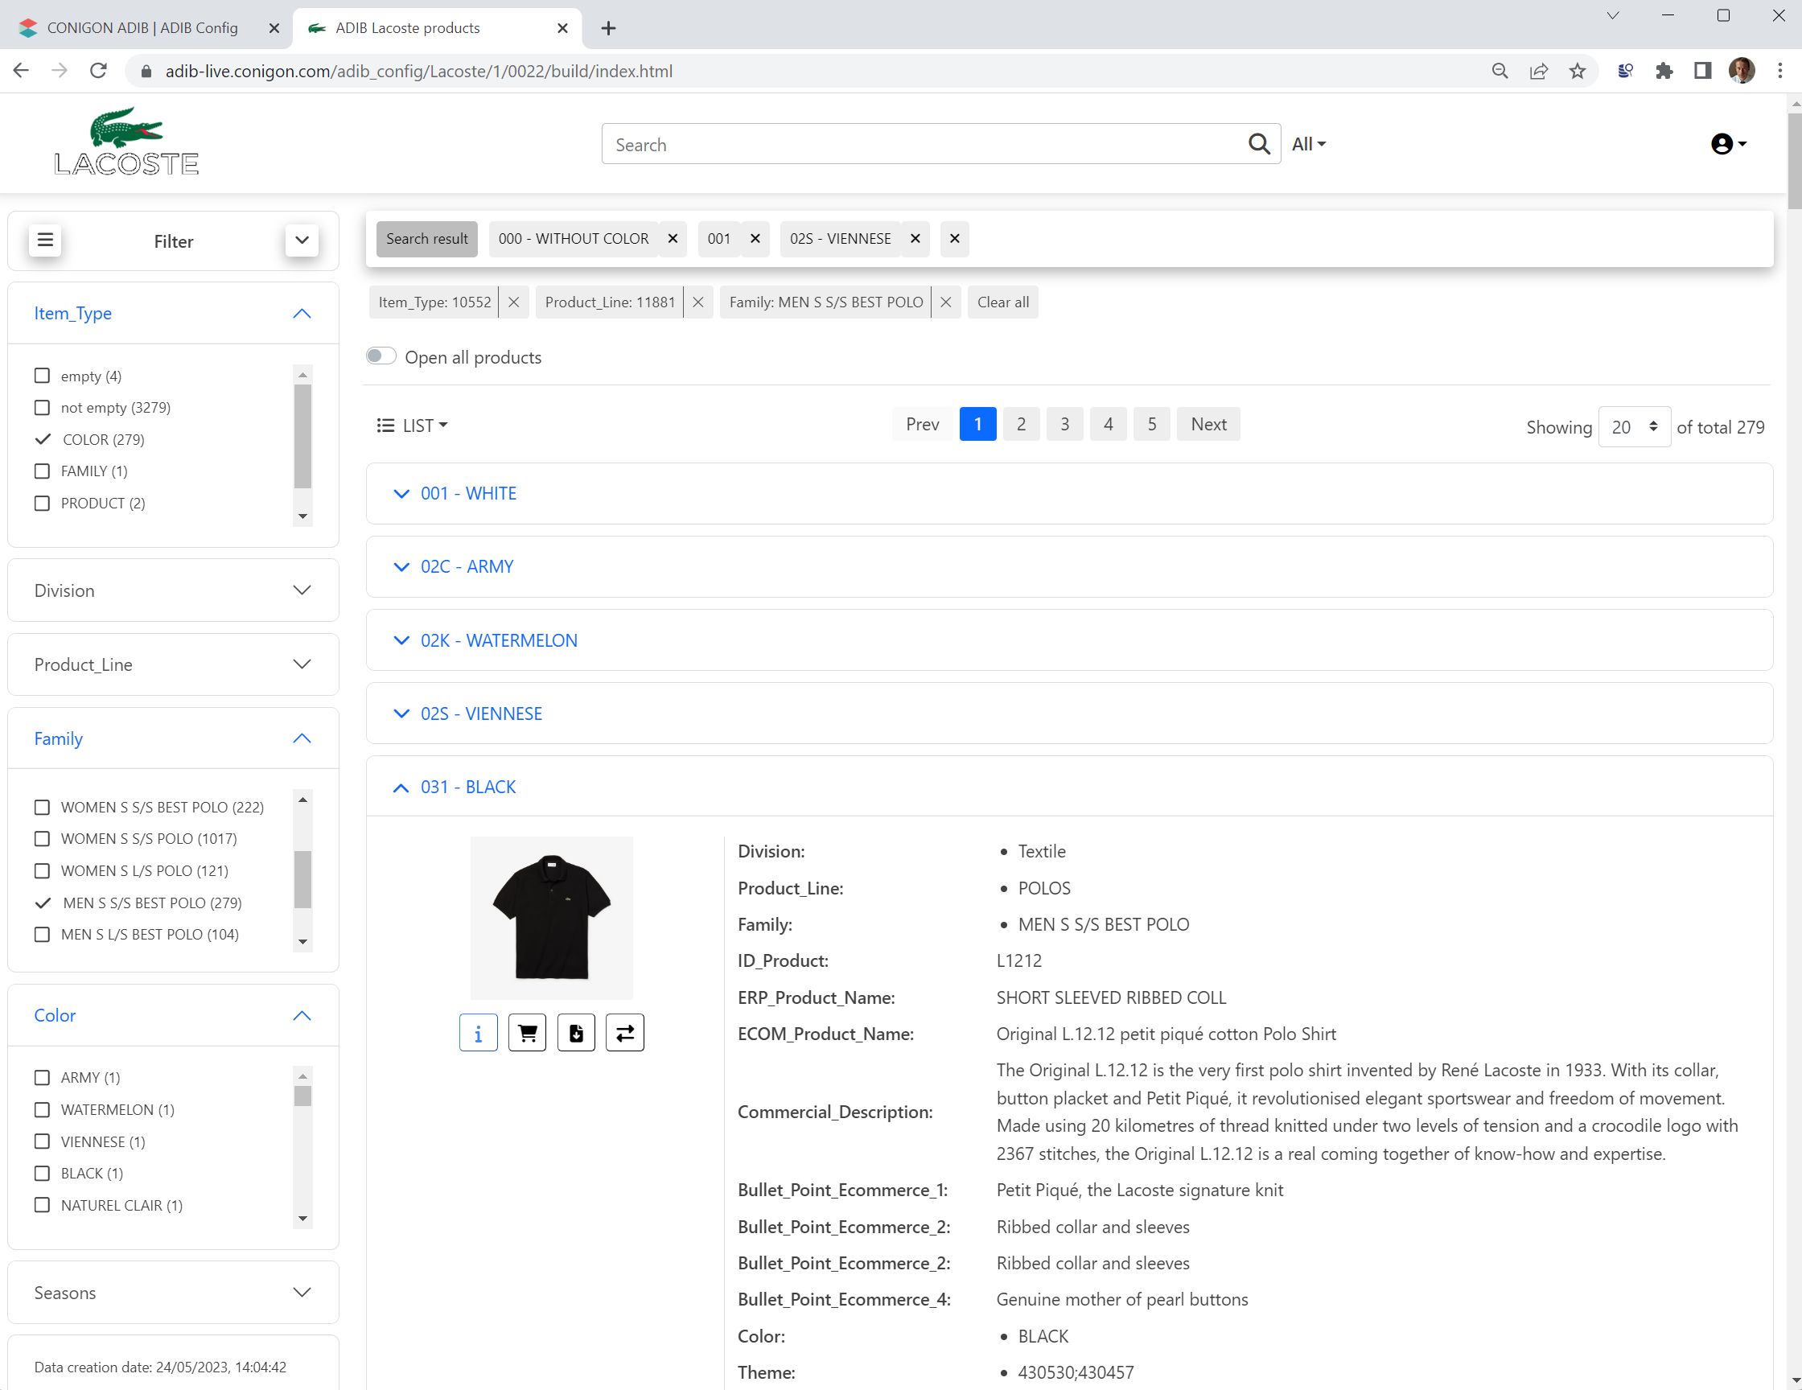
Task: Uncheck the COLOR (279) item type
Action: 43,440
